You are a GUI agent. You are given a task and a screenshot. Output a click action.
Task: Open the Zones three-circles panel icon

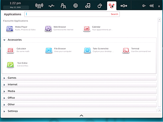click(124, 6)
